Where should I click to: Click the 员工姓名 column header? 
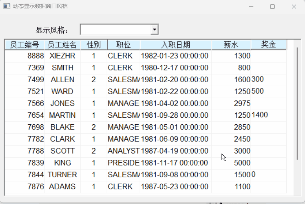(x=62, y=45)
